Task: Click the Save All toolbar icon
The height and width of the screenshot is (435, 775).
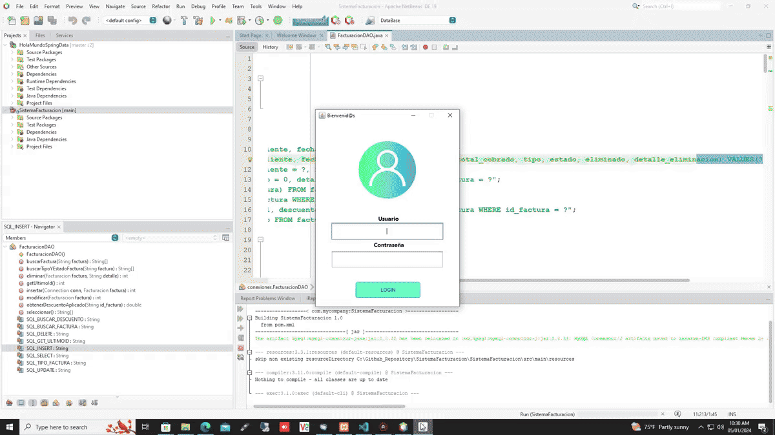Action: (51, 21)
